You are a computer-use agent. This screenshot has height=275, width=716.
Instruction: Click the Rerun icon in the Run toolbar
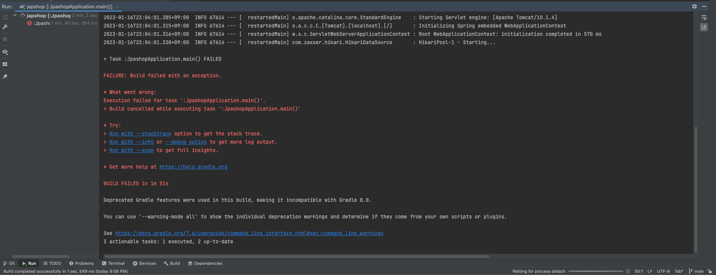point(5,17)
